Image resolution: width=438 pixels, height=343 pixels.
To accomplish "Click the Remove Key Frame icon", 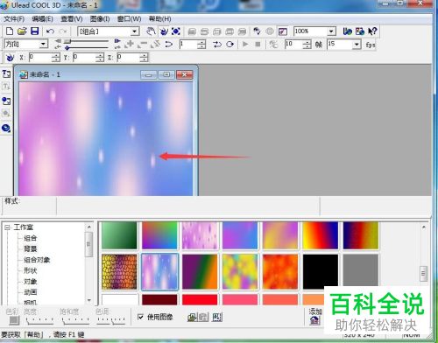I will point(143,45).
